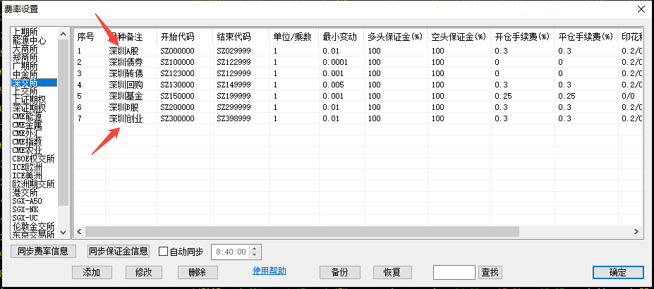This screenshot has height=289, width=654.
Task: Click the 修改 button
Action: (143, 272)
